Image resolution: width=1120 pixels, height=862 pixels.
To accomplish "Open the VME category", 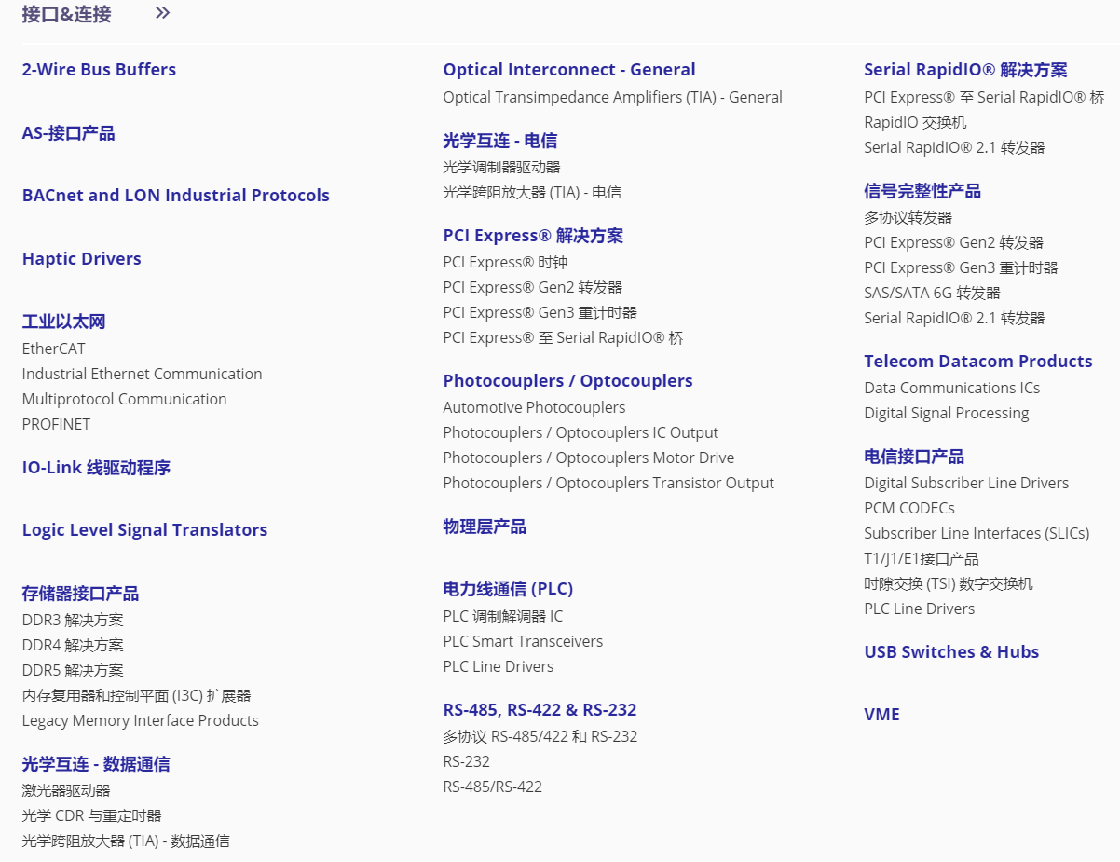I will pos(882,715).
